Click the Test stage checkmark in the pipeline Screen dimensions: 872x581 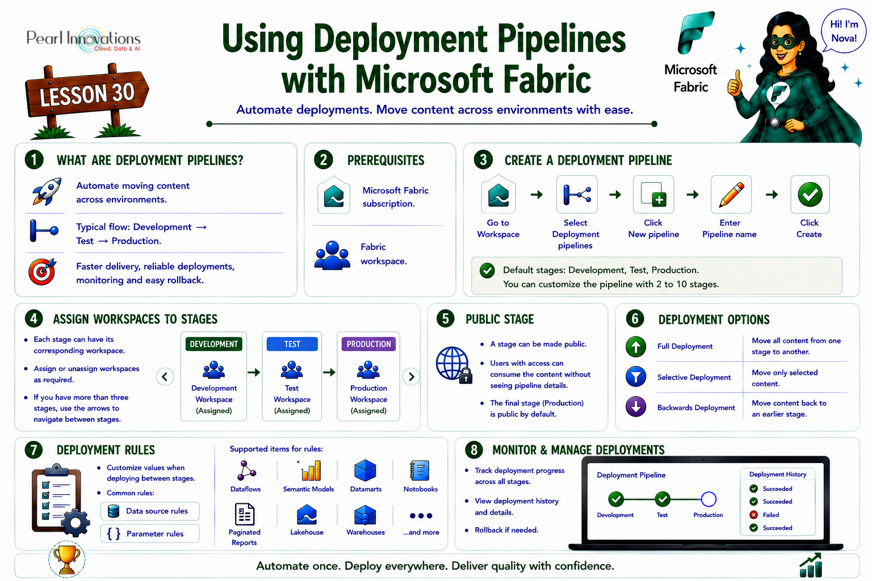(x=663, y=499)
